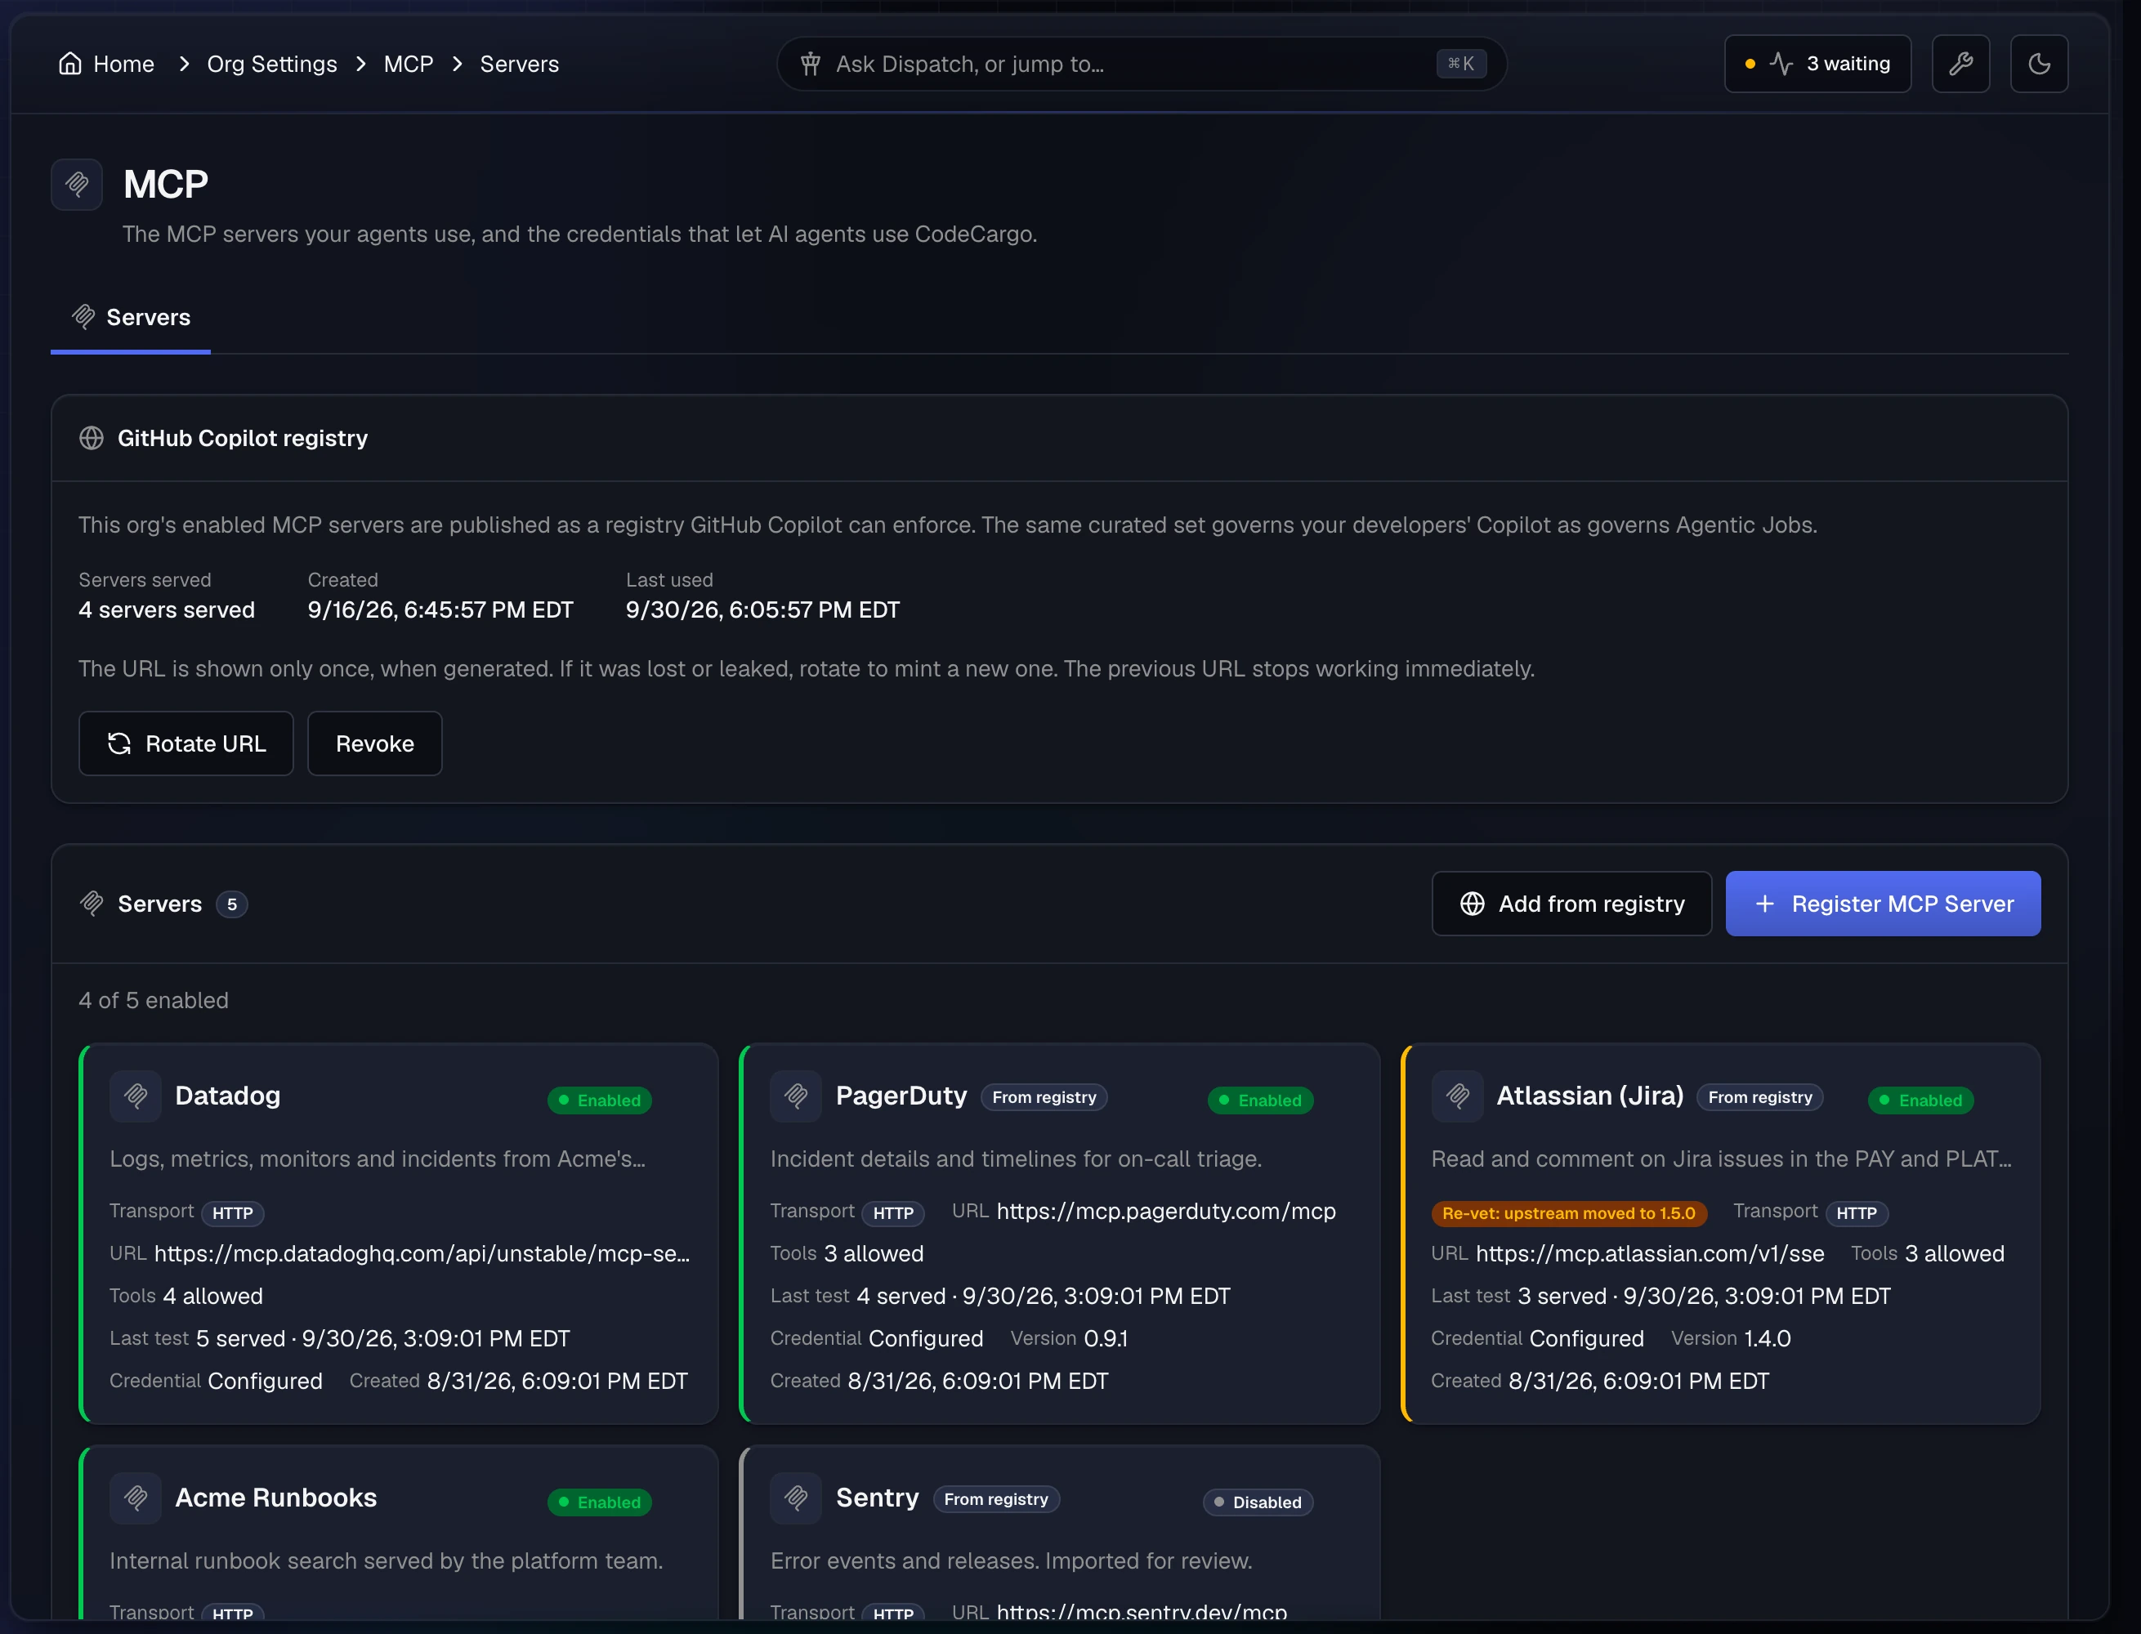Viewport: 2141px width, 1634px height.
Task: Open the 3 waiting status button
Action: (x=1817, y=63)
